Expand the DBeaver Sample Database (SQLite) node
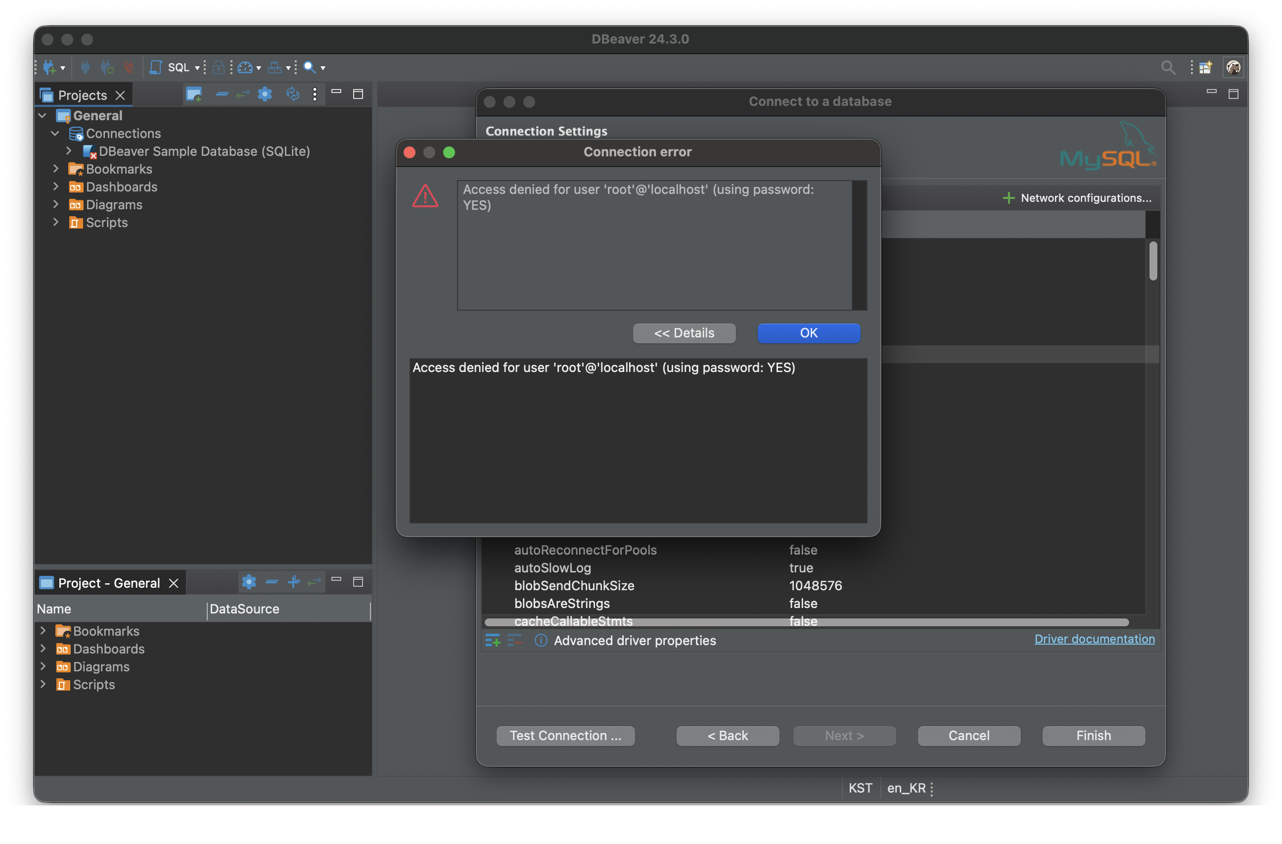The height and width of the screenshot is (844, 1282). click(69, 151)
